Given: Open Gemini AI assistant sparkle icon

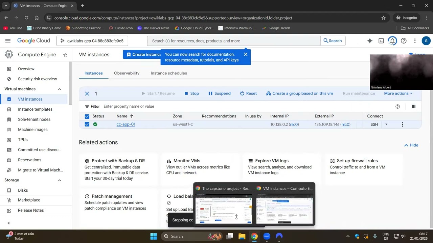Looking at the screenshot, I should [370, 41].
